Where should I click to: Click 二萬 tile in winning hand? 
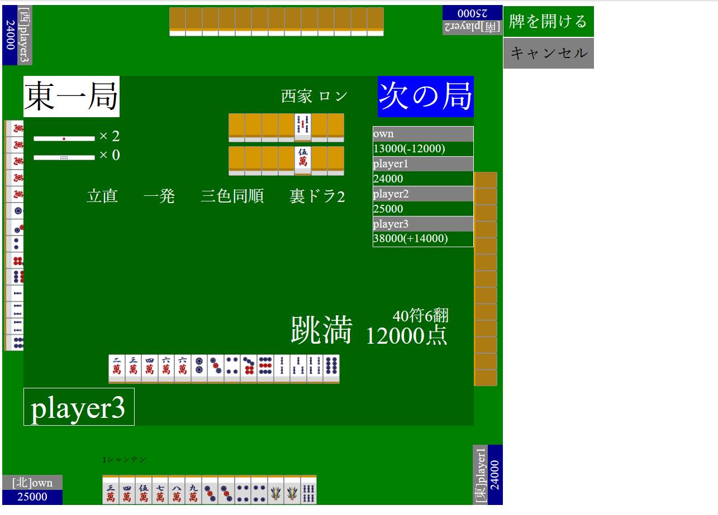pyautogui.click(x=117, y=369)
